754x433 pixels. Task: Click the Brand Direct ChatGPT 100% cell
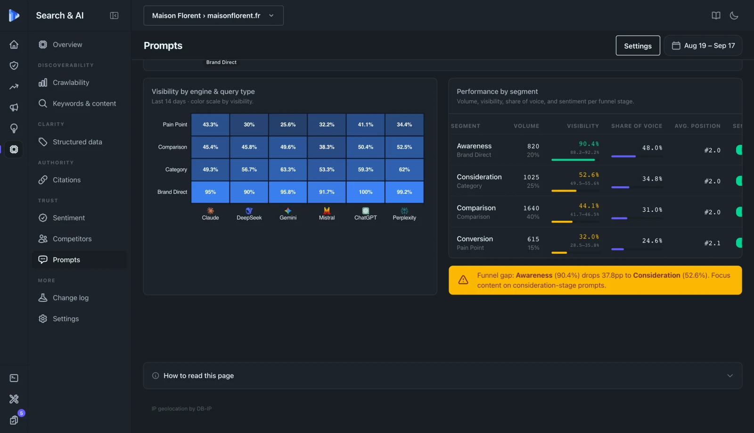tap(366, 192)
